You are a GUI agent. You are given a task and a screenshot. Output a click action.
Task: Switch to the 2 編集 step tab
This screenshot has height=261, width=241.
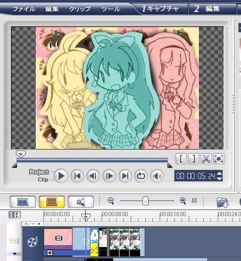point(207,9)
